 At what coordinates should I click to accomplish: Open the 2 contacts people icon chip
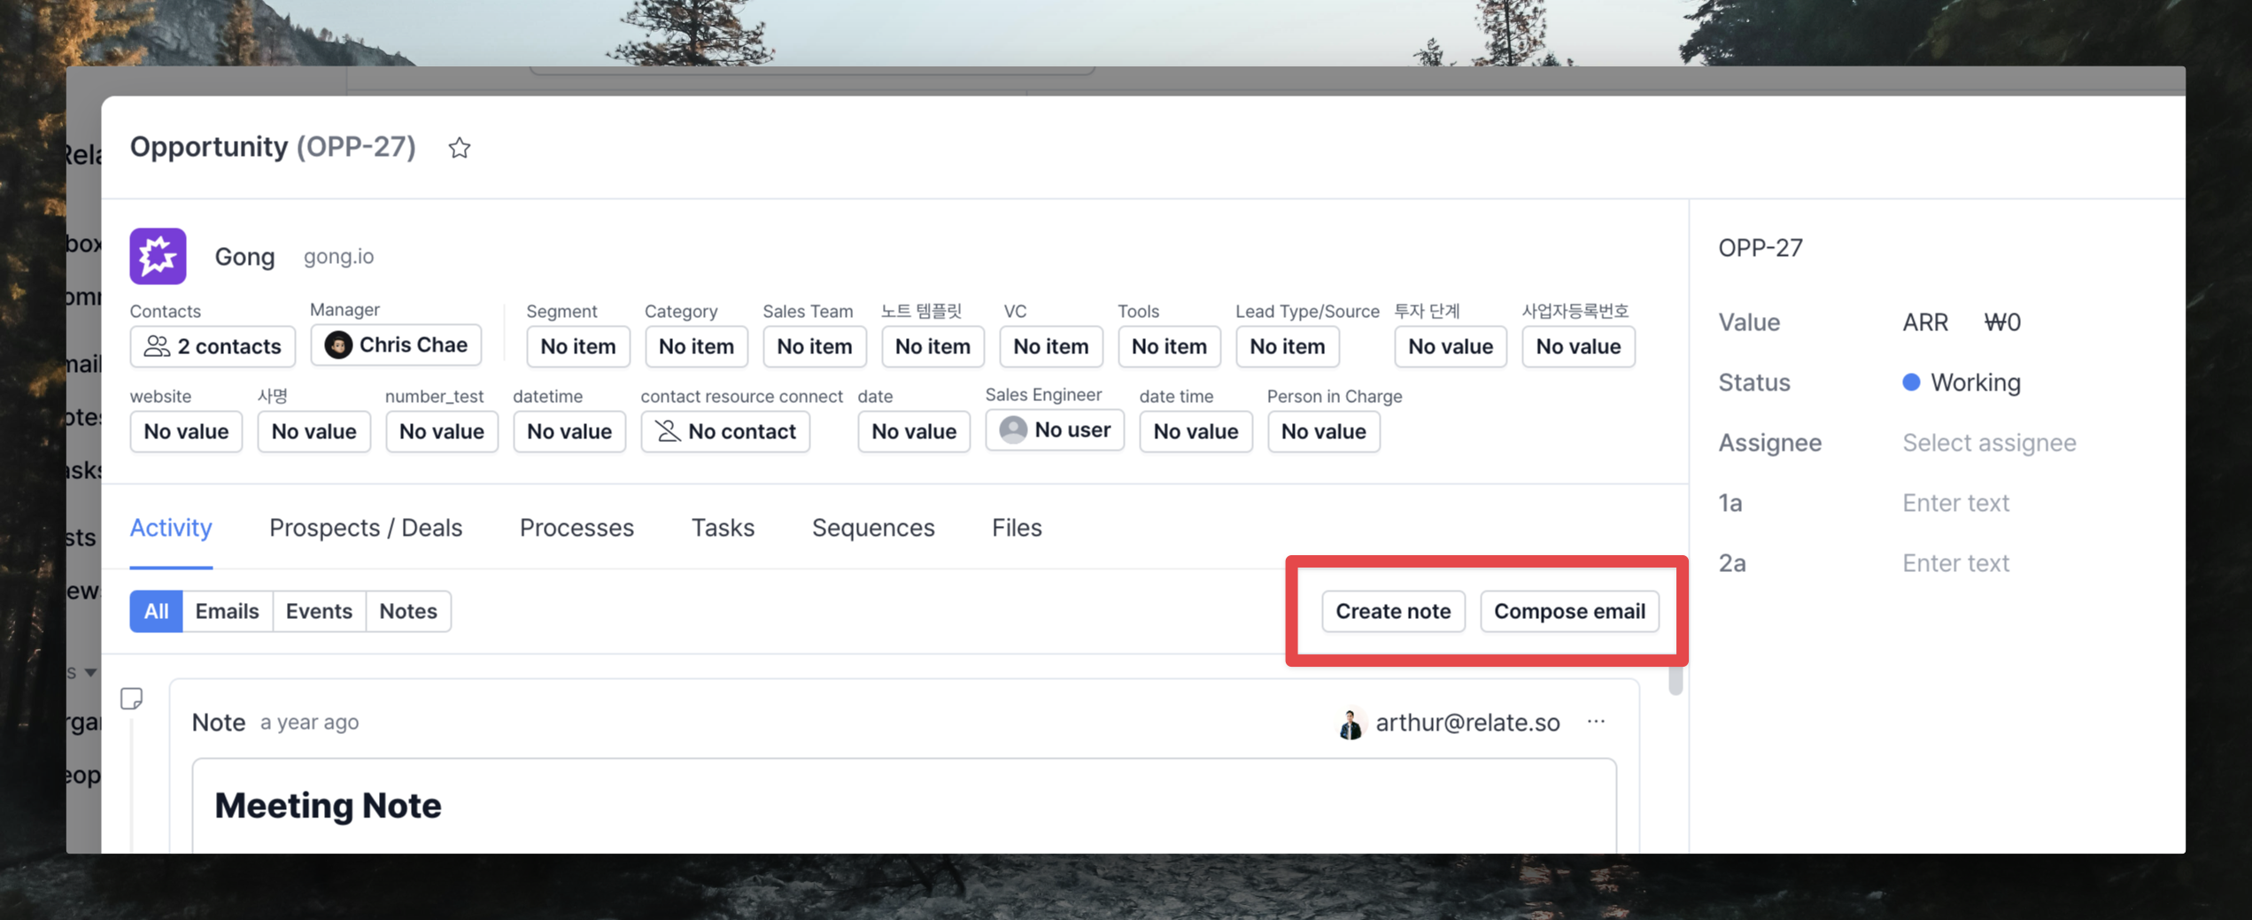213,346
